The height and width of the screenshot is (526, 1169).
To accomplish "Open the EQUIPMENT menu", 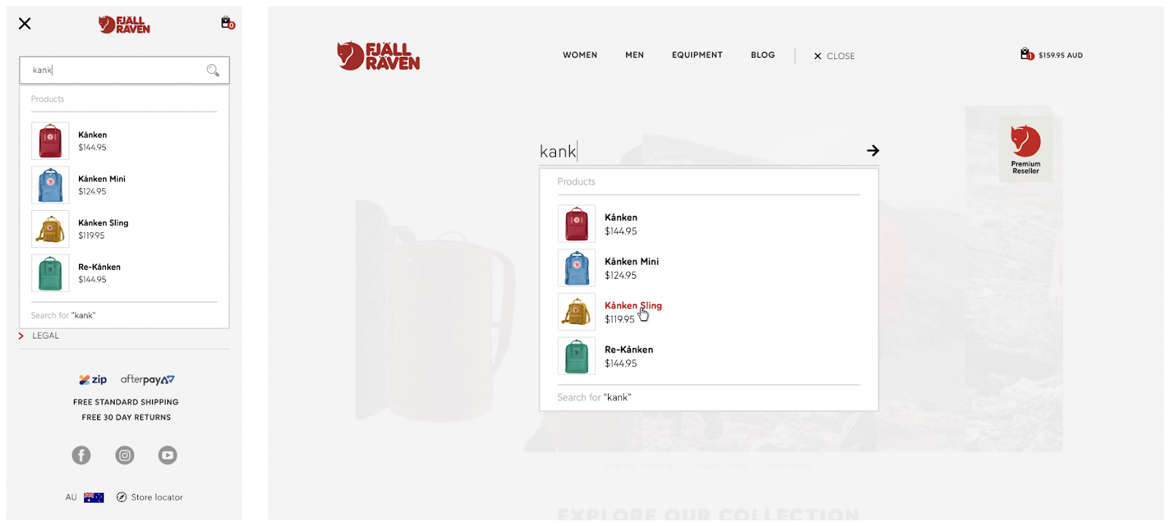I will pyautogui.click(x=697, y=55).
